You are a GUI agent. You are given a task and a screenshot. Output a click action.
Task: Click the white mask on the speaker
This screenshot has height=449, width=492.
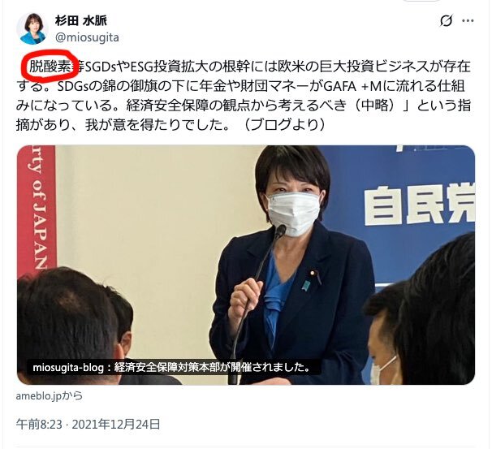(x=294, y=214)
